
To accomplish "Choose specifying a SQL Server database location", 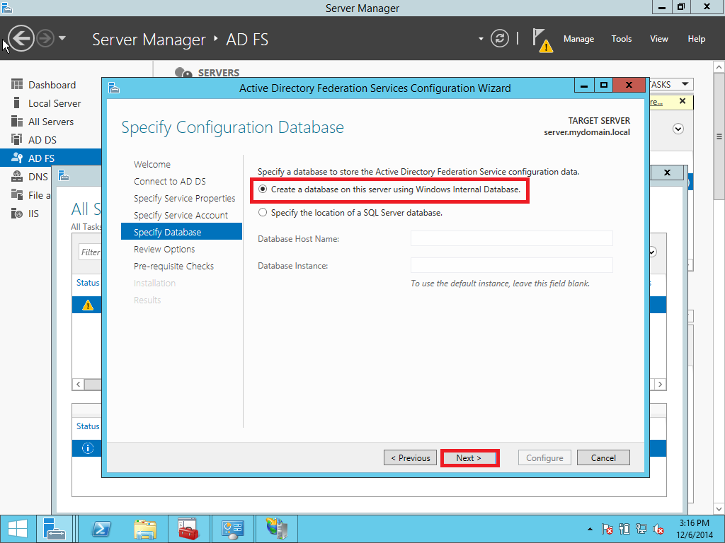I will click(262, 212).
